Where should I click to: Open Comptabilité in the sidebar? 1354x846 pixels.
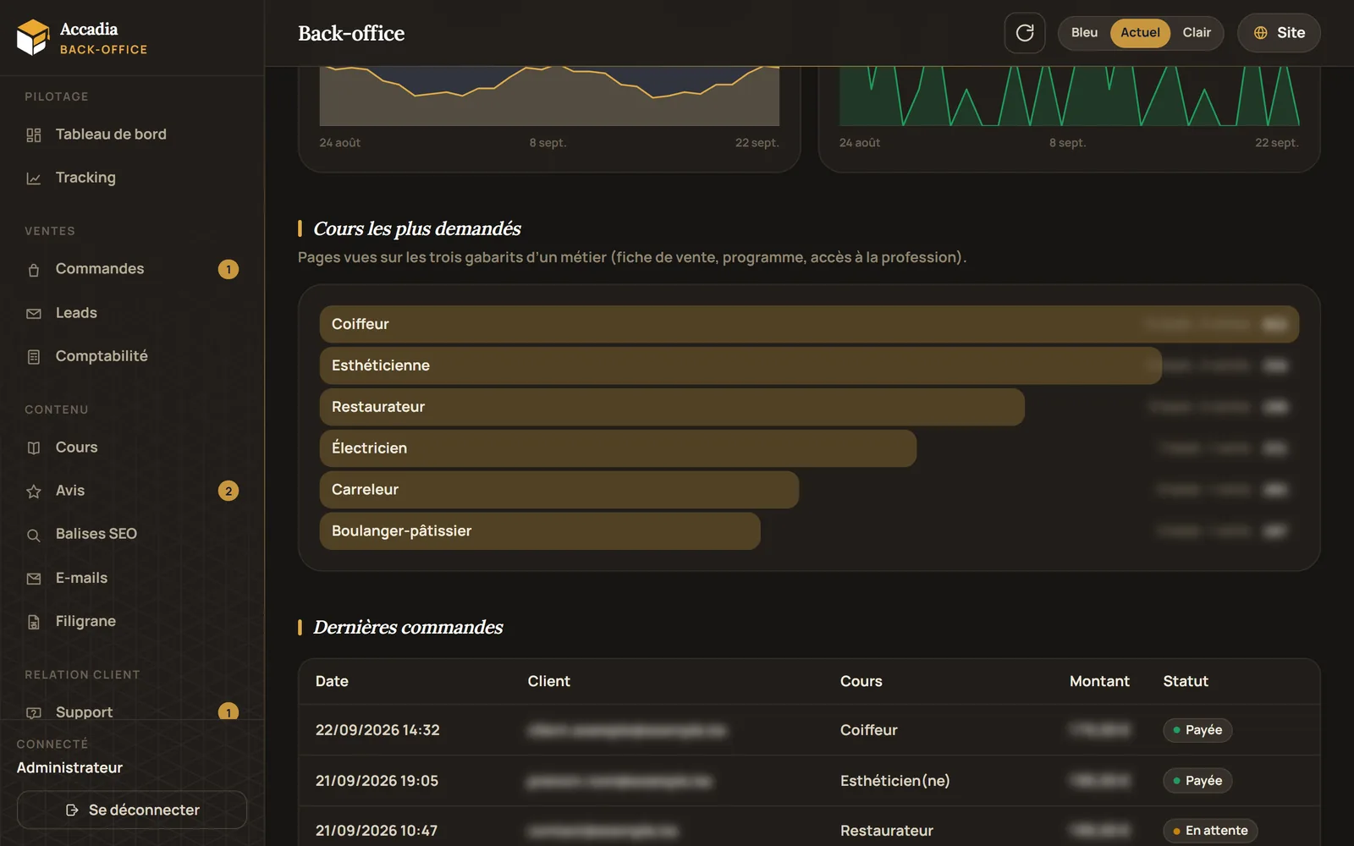coord(132,356)
